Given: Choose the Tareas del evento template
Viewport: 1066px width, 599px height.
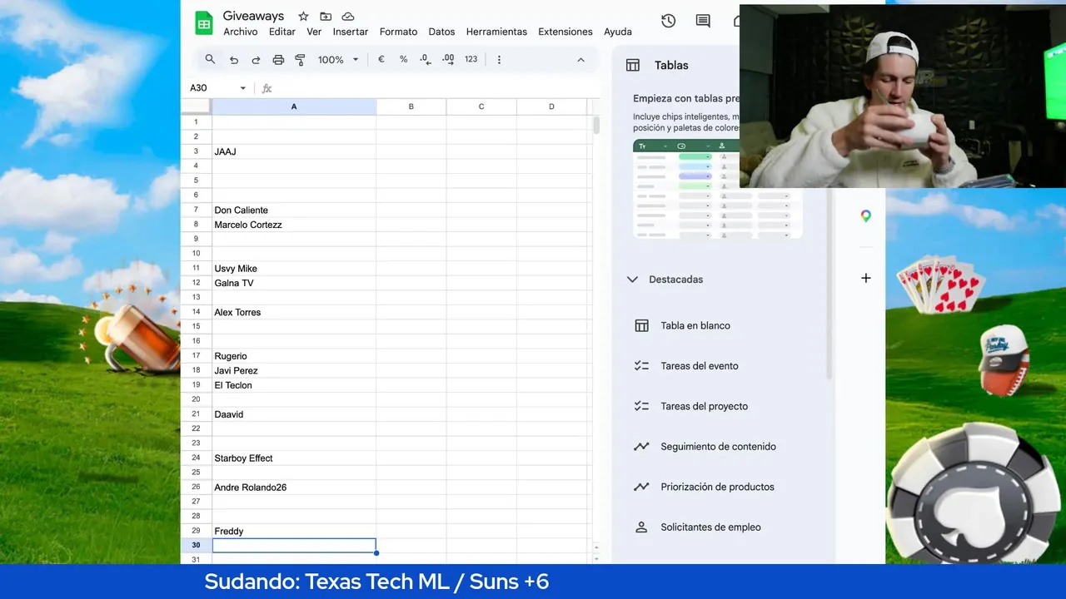Looking at the screenshot, I should click(x=700, y=366).
